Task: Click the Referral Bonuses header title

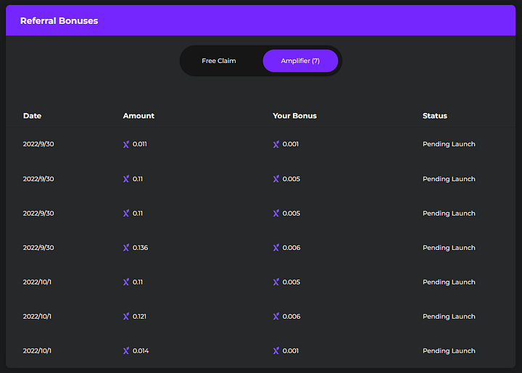Action: tap(59, 20)
